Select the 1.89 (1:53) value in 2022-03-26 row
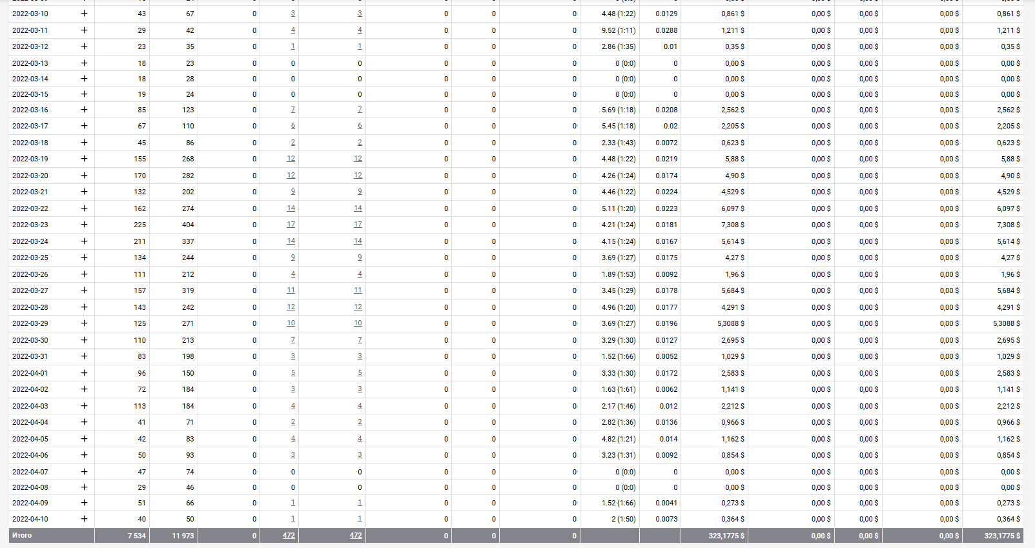Viewport: 1035px width, 548px height. click(619, 274)
